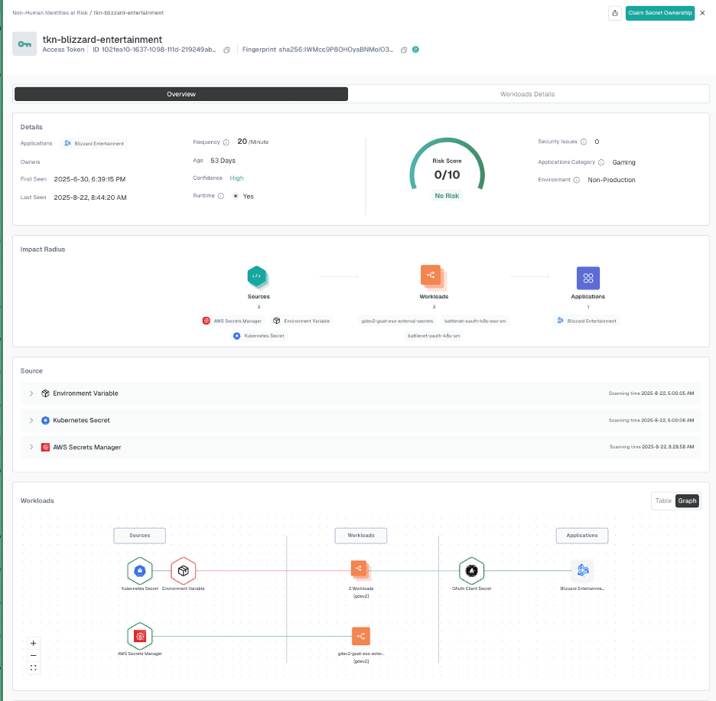Click the OAuth Client Secret node

[472, 570]
